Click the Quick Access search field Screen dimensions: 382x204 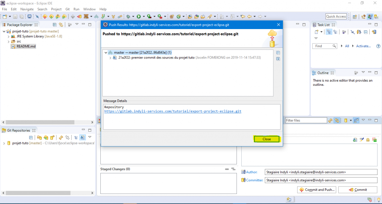tap(336, 16)
